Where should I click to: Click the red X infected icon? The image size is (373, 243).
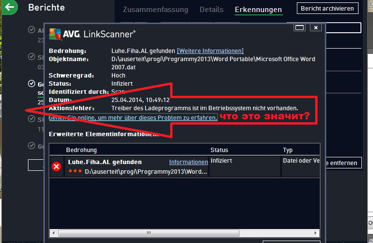56,166
